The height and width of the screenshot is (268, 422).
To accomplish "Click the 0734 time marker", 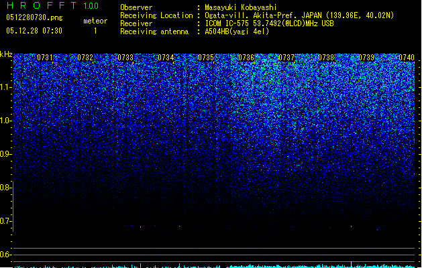I will point(166,58).
